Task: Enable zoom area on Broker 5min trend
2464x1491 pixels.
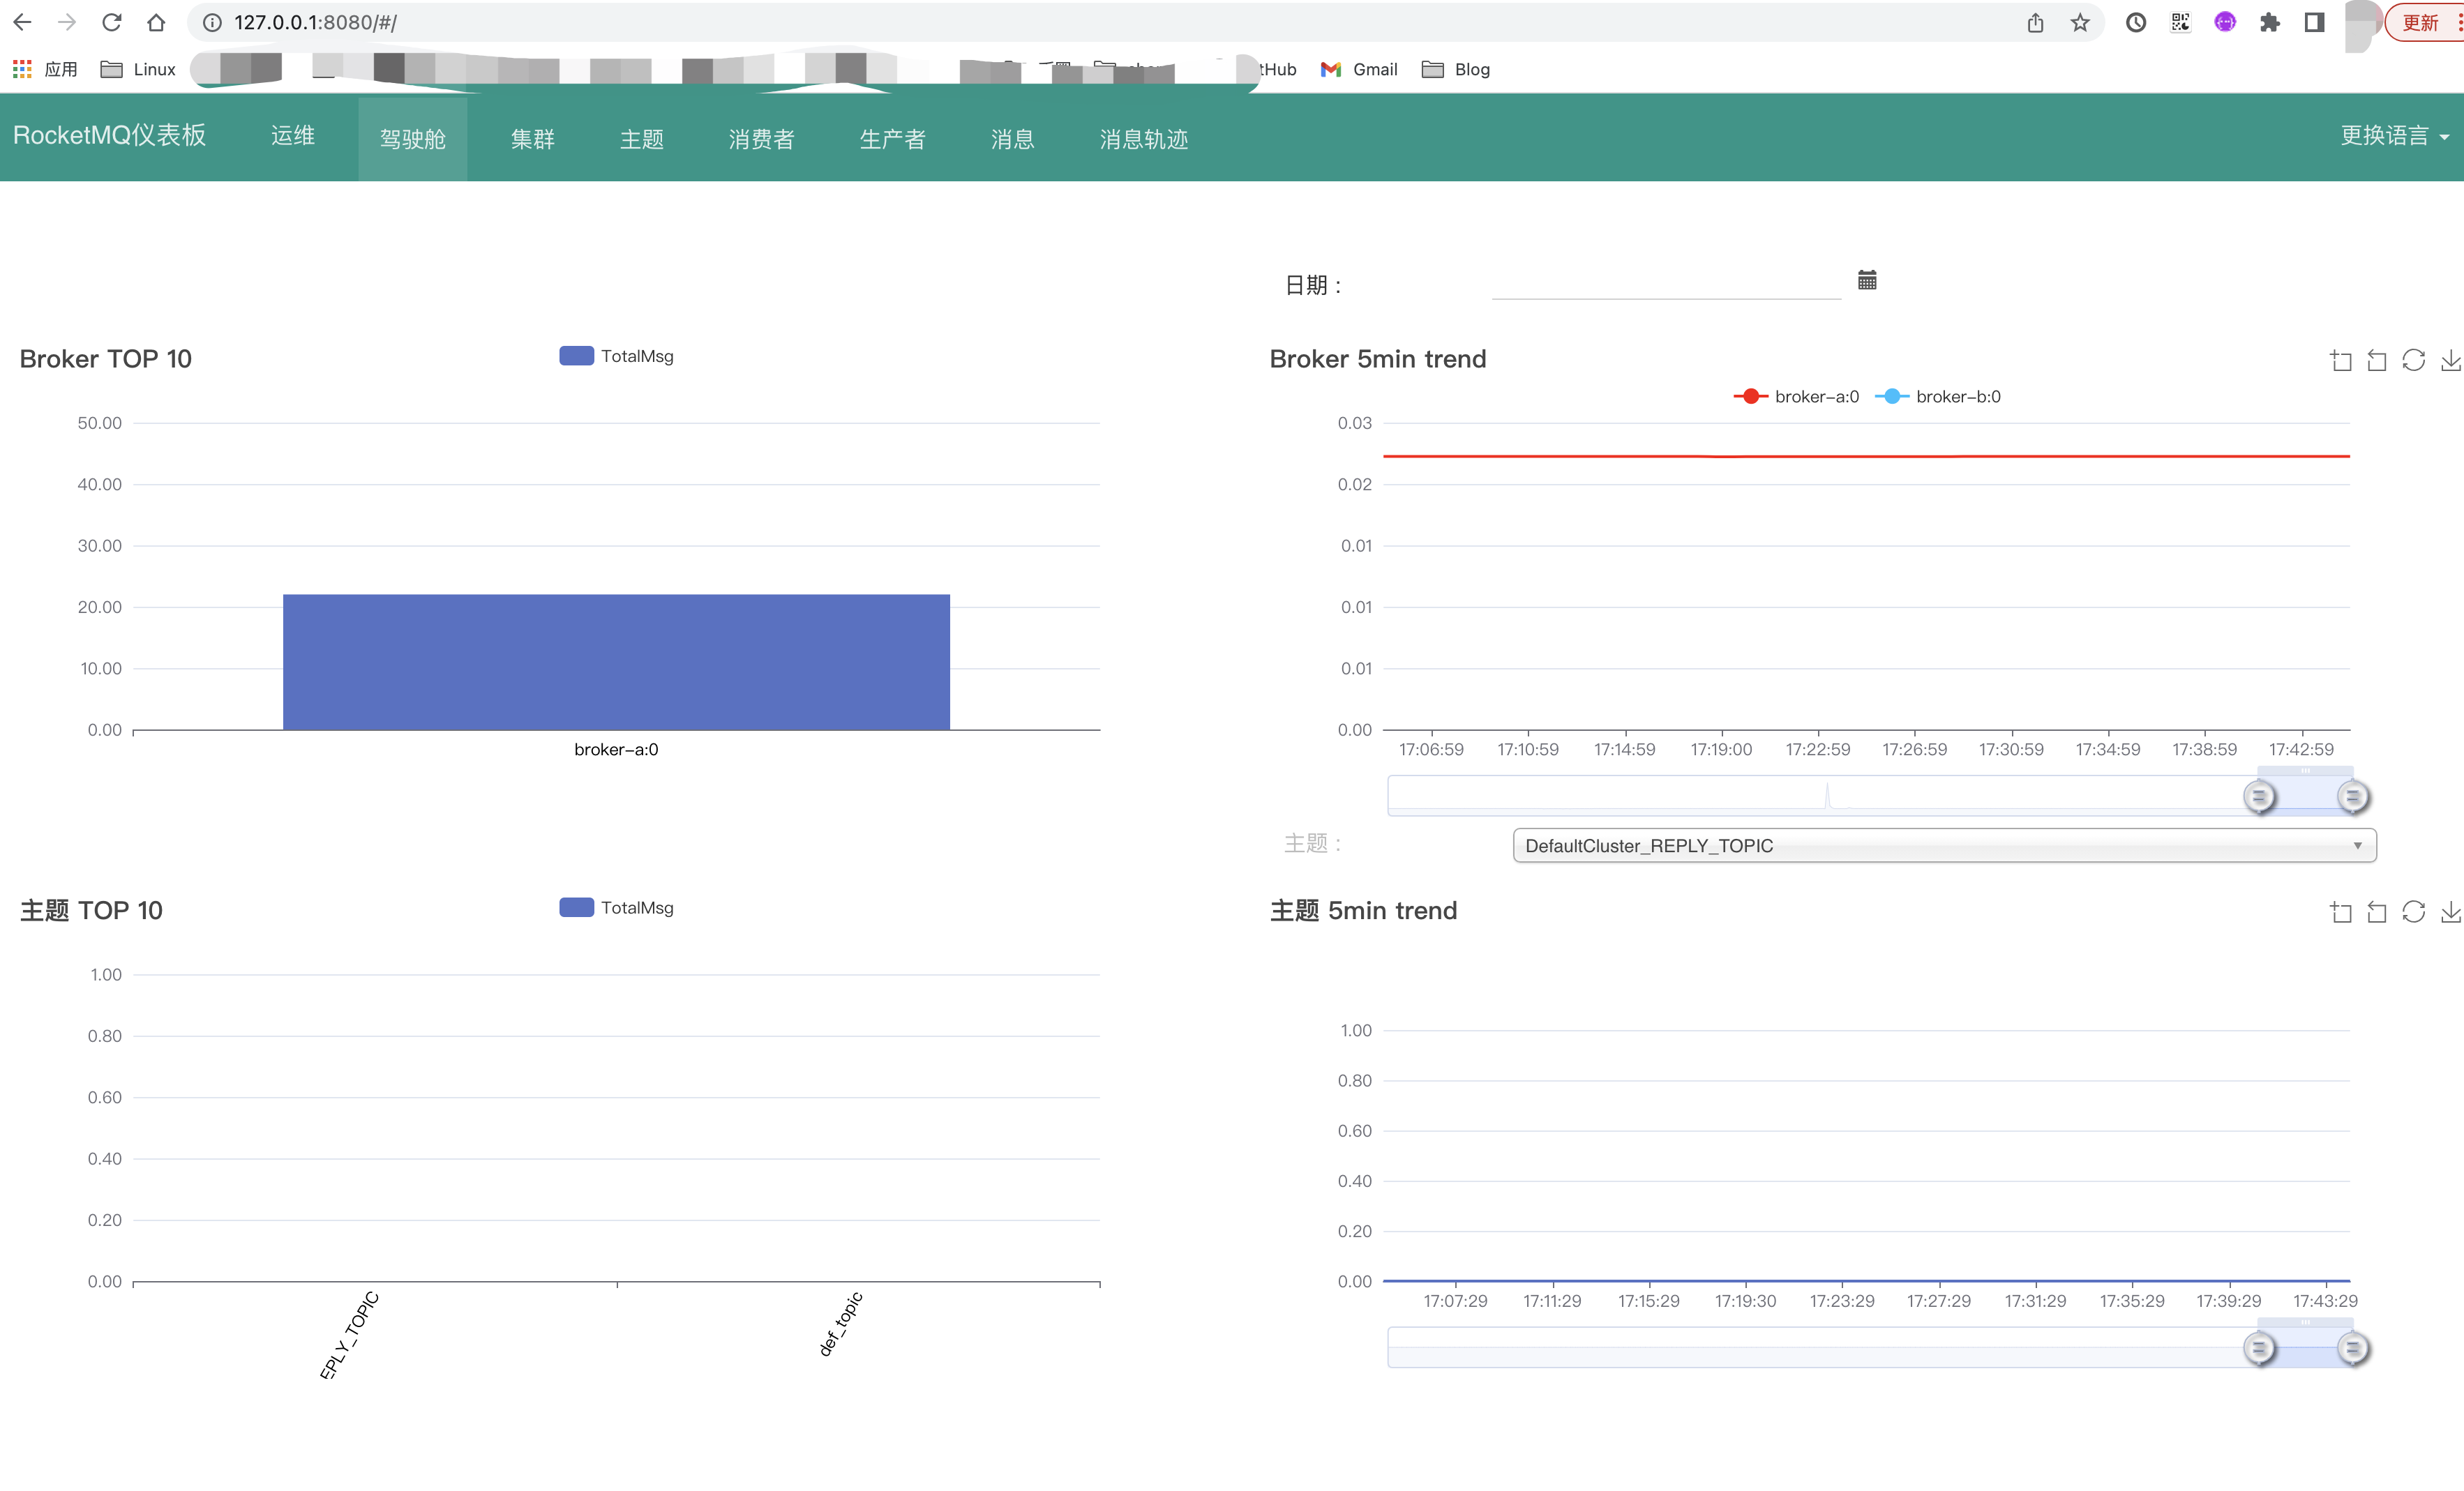Action: (2340, 360)
